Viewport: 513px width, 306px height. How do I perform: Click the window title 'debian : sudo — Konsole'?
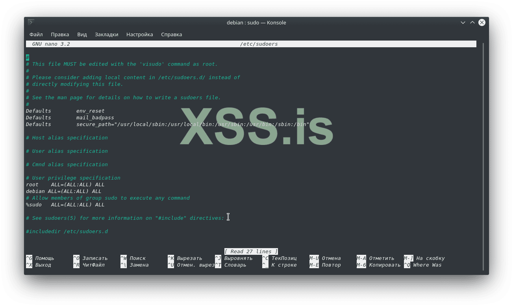256,22
